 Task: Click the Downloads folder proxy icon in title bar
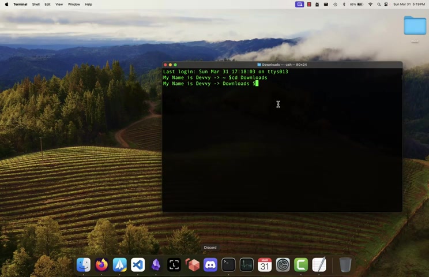259,65
